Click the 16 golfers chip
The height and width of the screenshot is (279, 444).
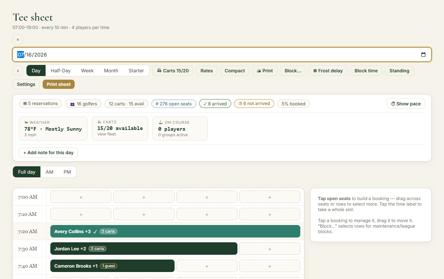tap(83, 104)
